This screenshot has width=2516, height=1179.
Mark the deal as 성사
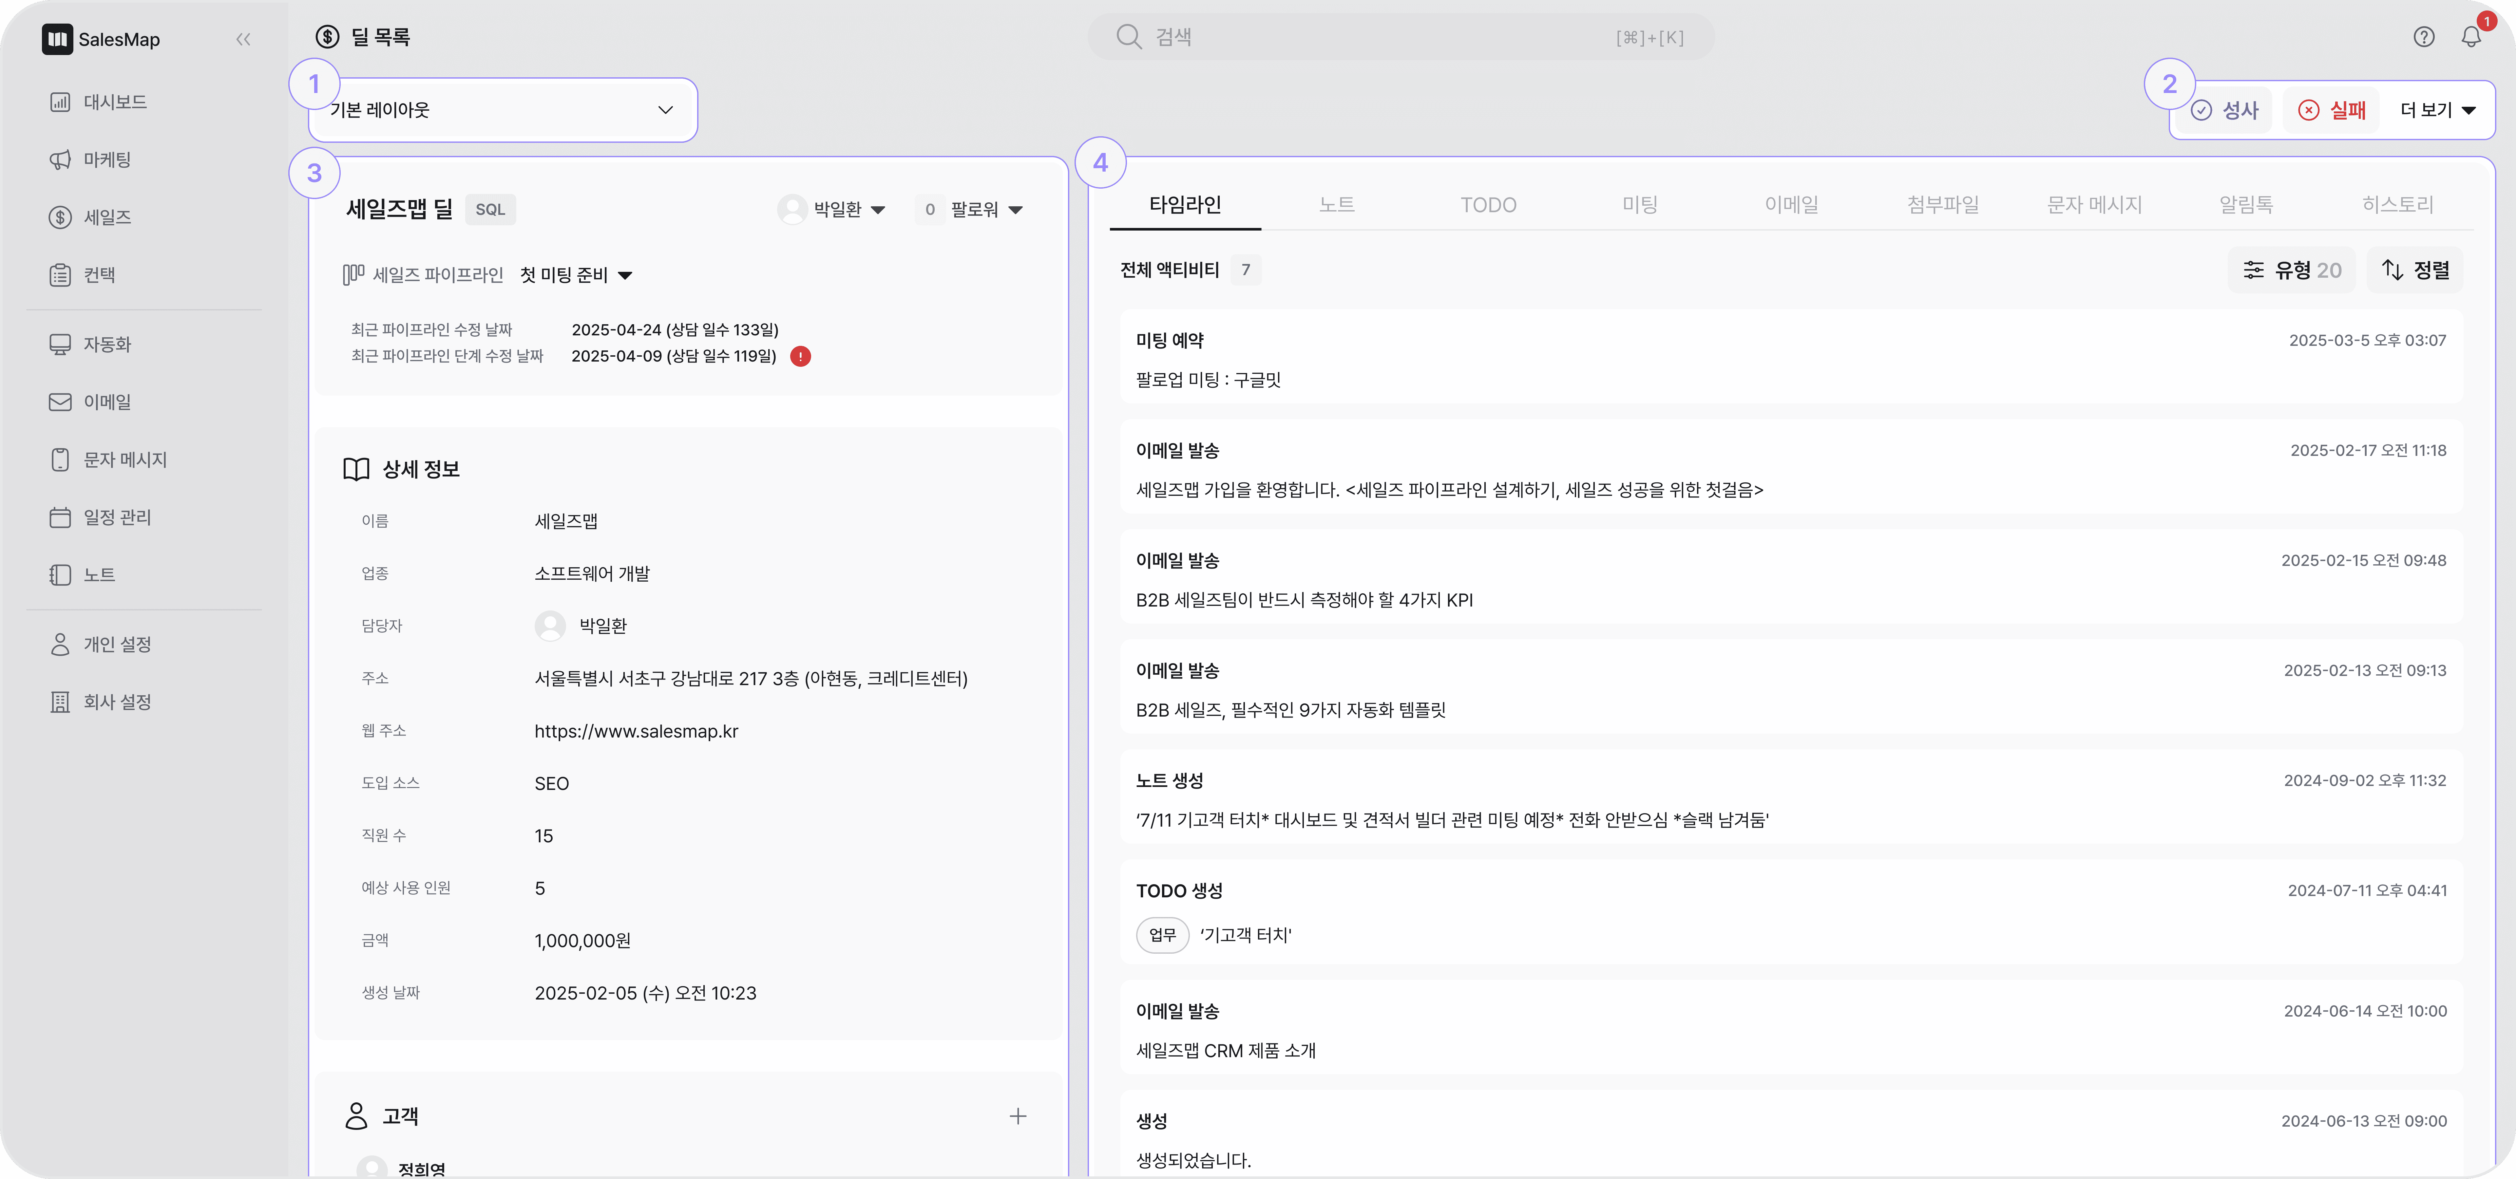click(2225, 110)
